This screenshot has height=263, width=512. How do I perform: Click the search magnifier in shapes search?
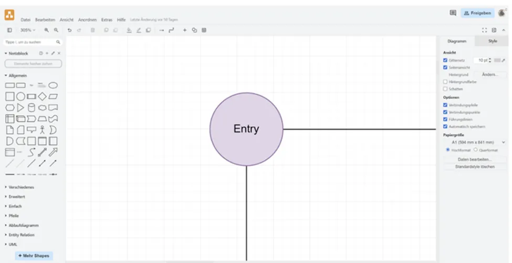(x=58, y=42)
